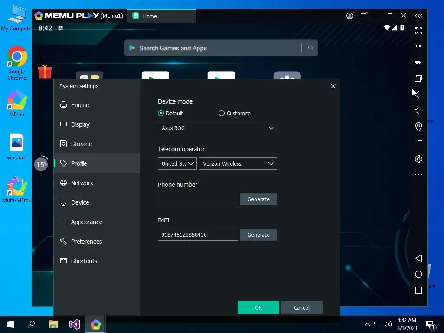Open Shortcuts settings section
This screenshot has height=333, width=444.
pos(97,261)
